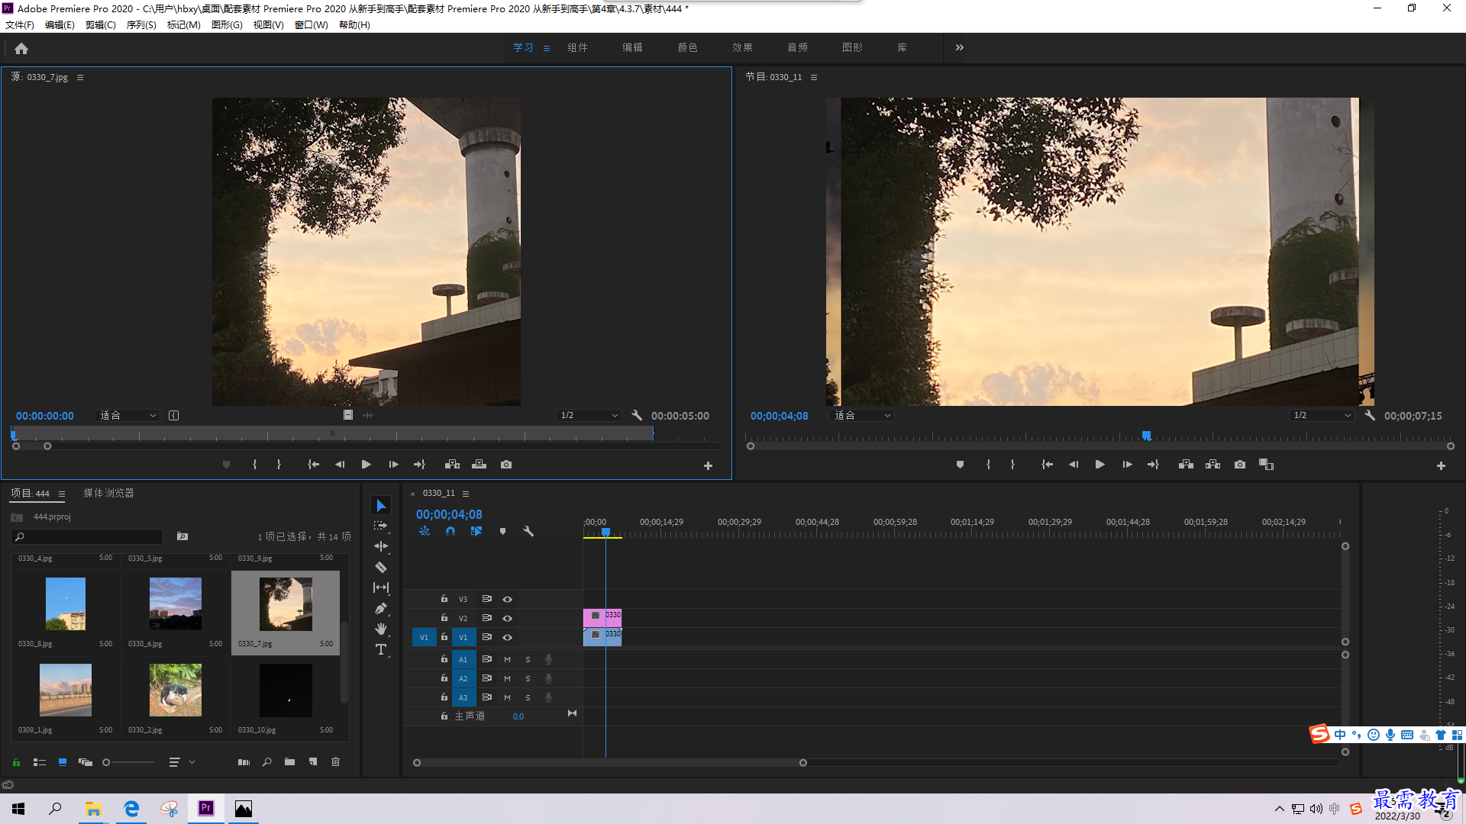Create new bin folder icon
The height and width of the screenshot is (824, 1466).
click(289, 761)
